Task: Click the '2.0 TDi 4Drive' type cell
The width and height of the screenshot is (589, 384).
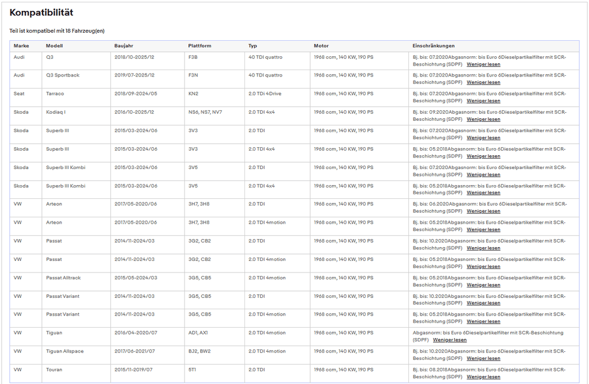Action: pos(265,94)
